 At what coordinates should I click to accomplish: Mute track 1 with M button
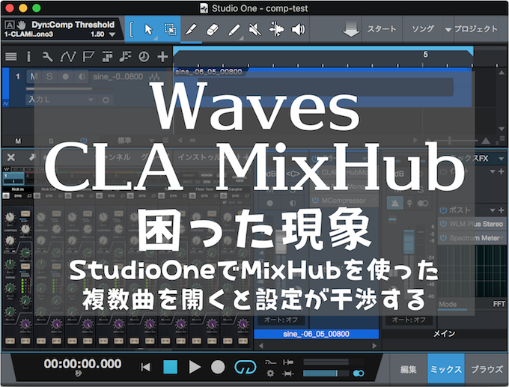pos(34,76)
